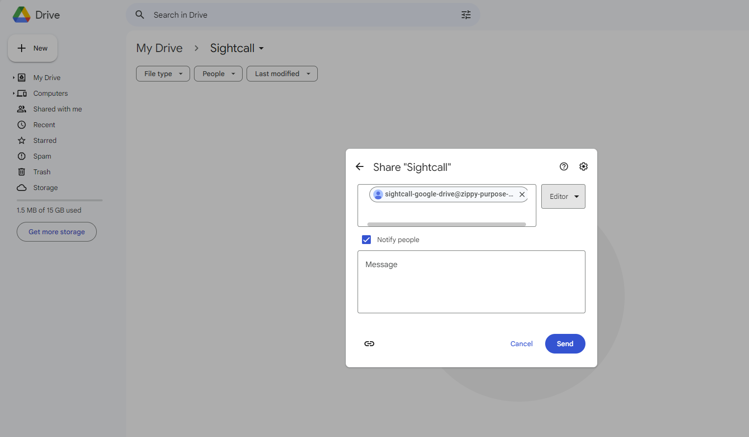The image size is (749, 437).
Task: Click the Computers sidebar icon
Action: coord(22,93)
